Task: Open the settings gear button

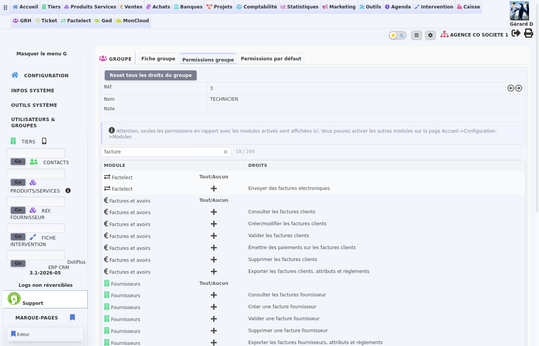Action: coord(430,35)
